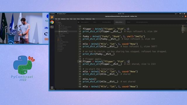Click line 17 flipper = Animal("Flipper", "Fish", 1)
The image size is (187, 105).
(106, 29)
